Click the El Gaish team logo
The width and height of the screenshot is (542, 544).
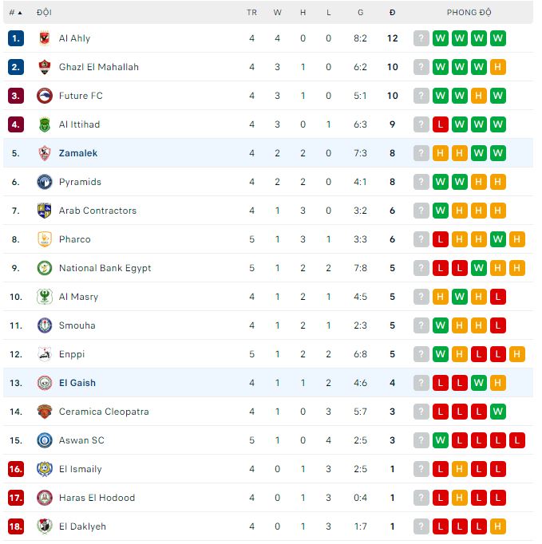45,383
